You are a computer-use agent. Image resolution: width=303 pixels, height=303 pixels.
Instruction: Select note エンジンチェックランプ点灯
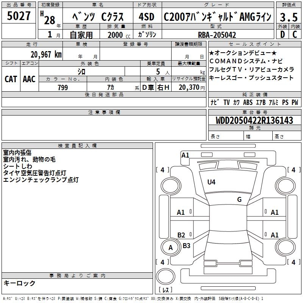tap(41, 180)
